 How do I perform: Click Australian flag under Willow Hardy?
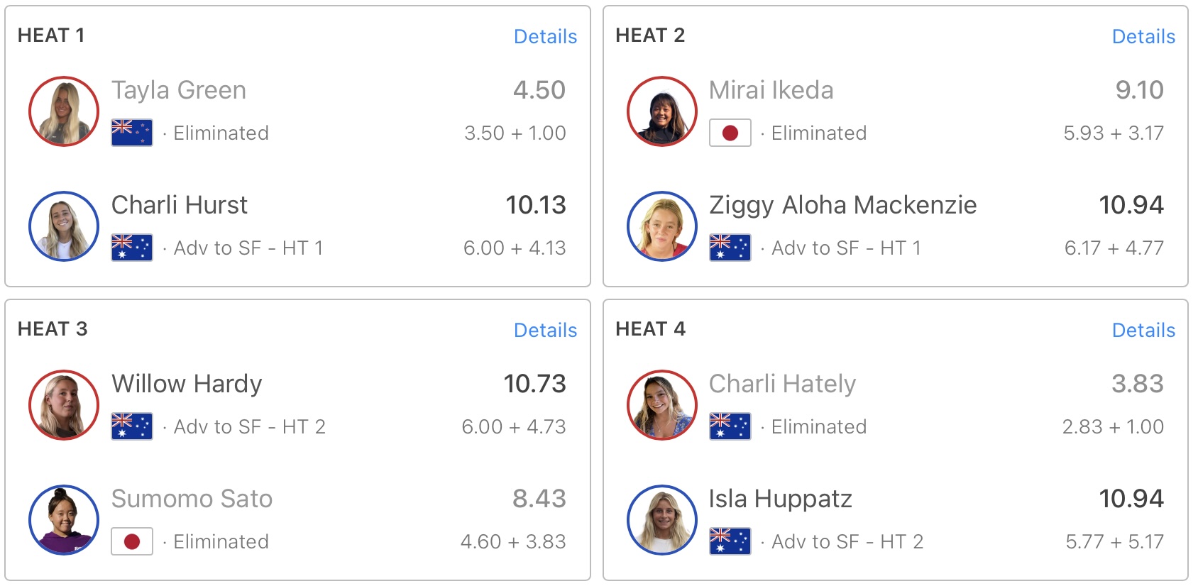pyautogui.click(x=132, y=427)
